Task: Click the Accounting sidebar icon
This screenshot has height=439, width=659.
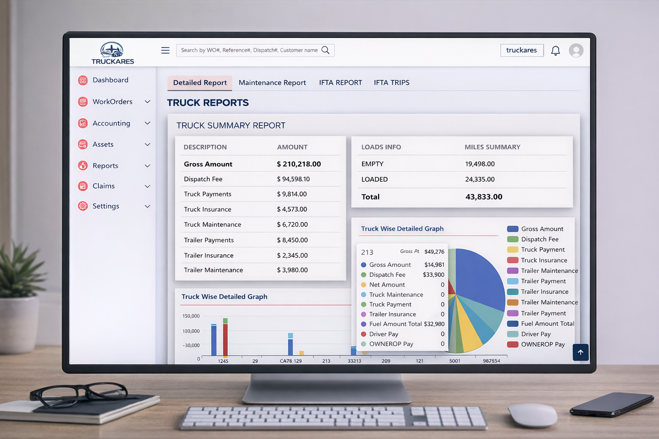Action: click(82, 123)
